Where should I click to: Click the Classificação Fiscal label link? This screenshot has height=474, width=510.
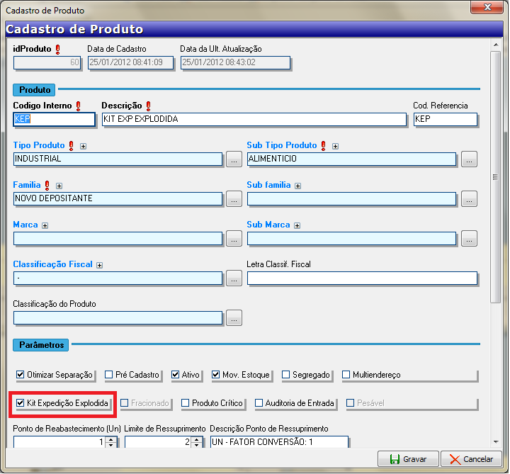click(x=52, y=264)
